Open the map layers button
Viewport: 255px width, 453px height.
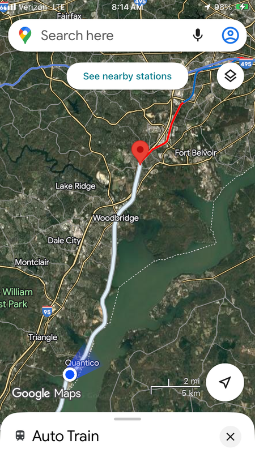(231, 76)
